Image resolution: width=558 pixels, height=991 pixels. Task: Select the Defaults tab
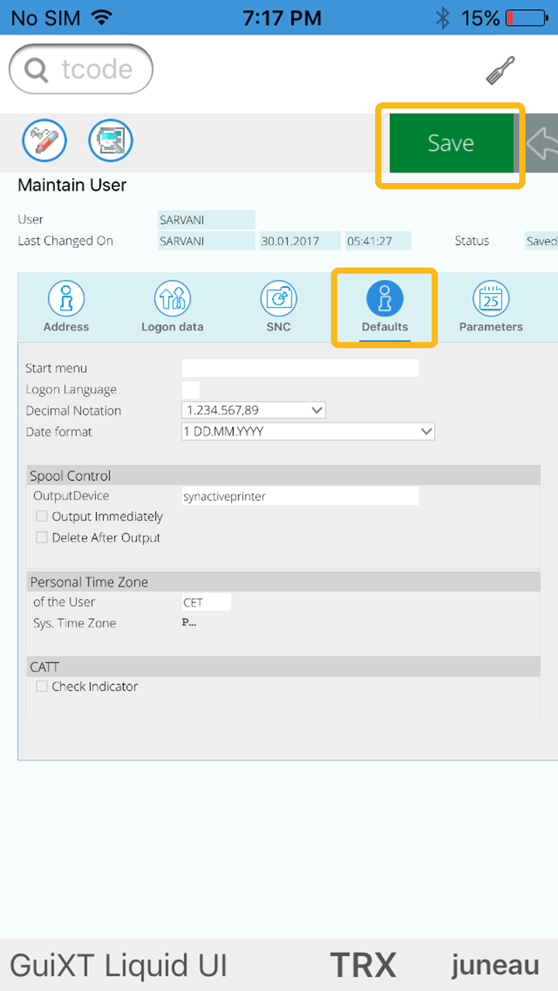pyautogui.click(x=384, y=306)
